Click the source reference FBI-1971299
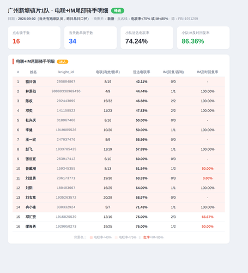This screenshot has width=248, height=273. (x=188, y=19)
